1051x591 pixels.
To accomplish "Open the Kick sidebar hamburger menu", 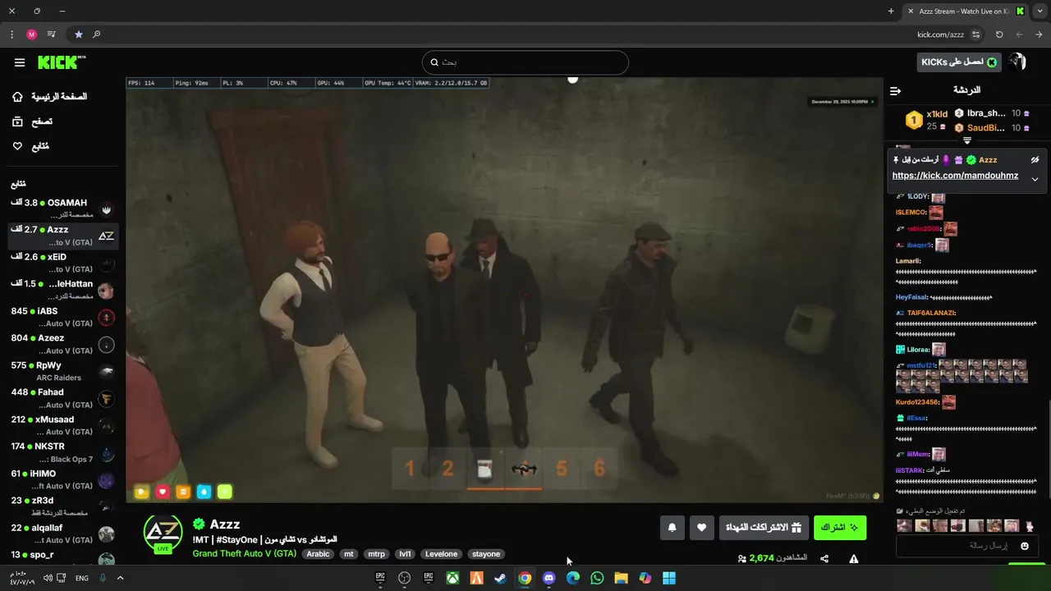I will (19, 62).
